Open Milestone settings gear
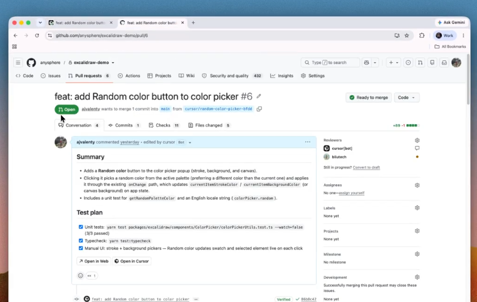This screenshot has height=302, width=477. click(x=417, y=254)
